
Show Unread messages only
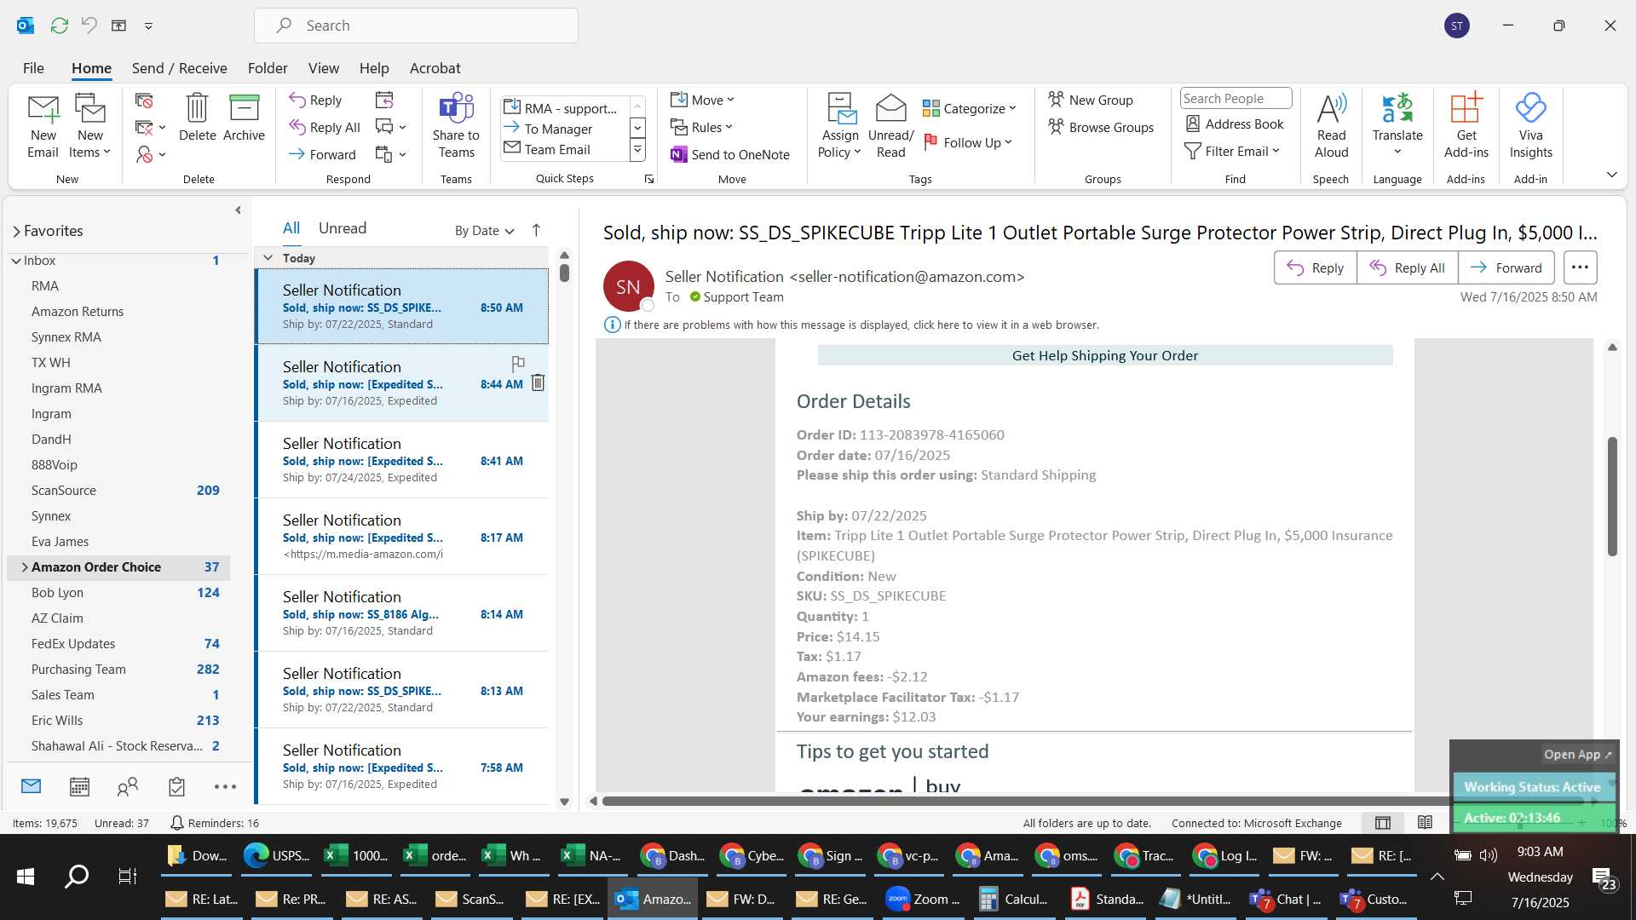pyautogui.click(x=343, y=228)
